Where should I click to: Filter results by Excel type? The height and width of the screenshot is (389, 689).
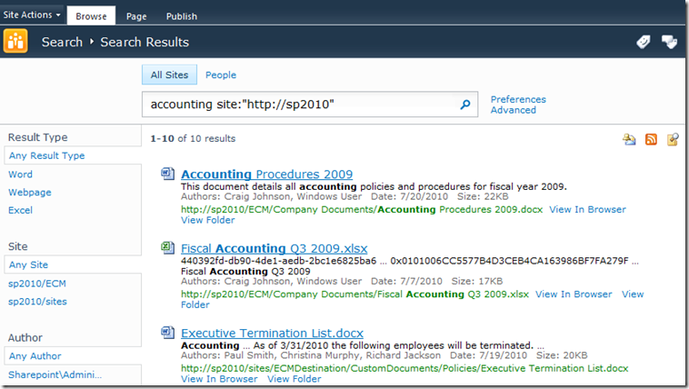click(20, 210)
